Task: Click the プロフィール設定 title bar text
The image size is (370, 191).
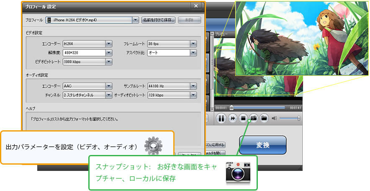Action: coord(40,6)
